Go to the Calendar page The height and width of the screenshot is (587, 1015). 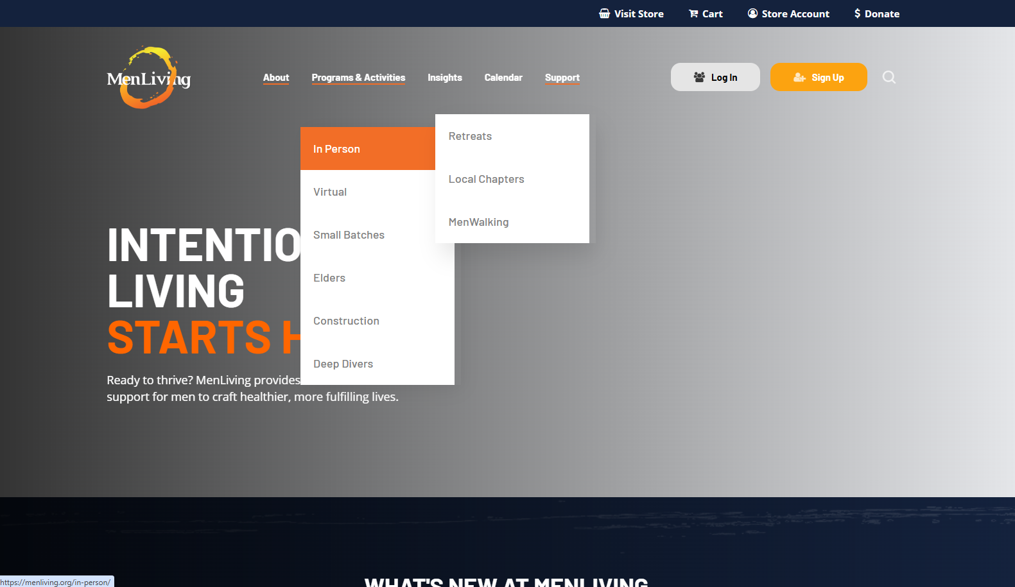pos(503,78)
